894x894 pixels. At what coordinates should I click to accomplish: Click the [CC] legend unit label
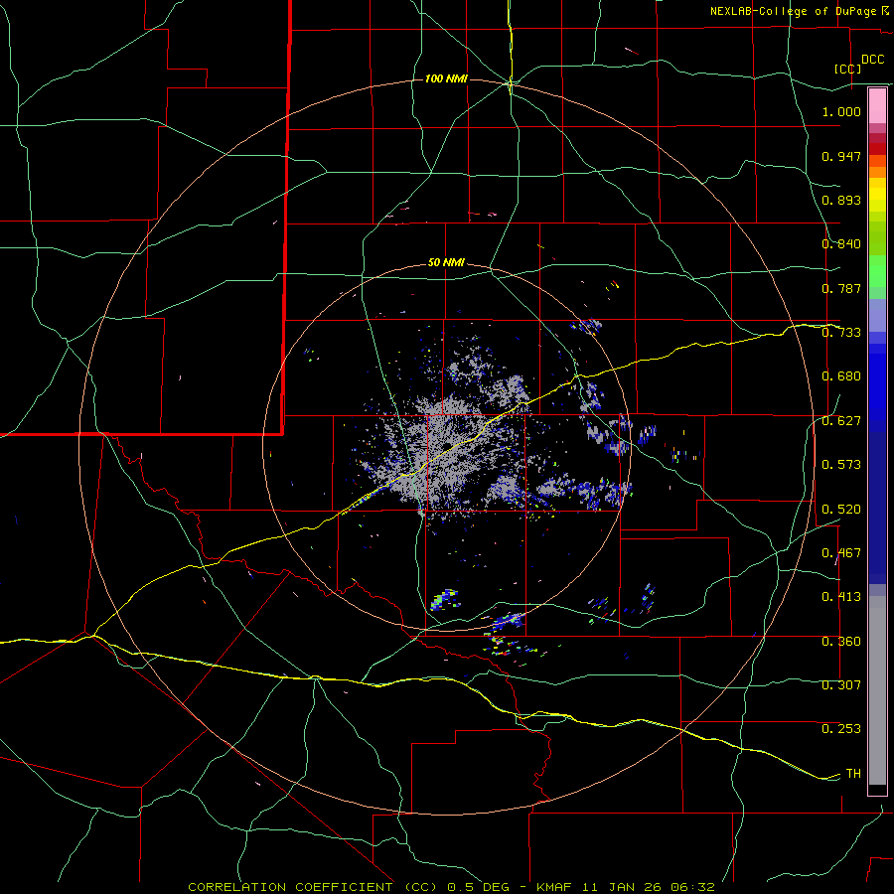pyautogui.click(x=848, y=69)
